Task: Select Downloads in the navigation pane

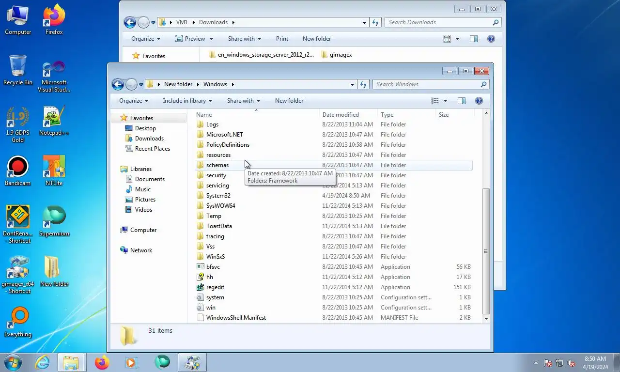Action: pos(149,139)
